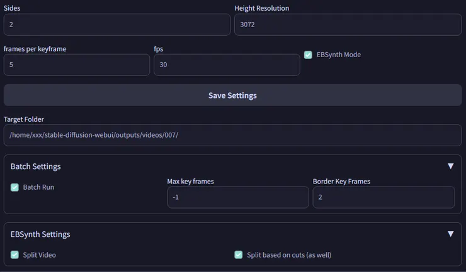Click the 'Batch Run' label text
Screen dimensions: 466x272
click(x=38, y=187)
